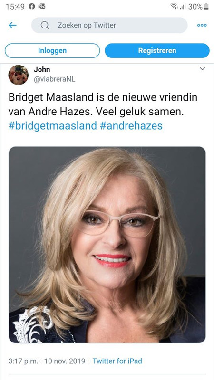Click the Inloggen button
The image size is (214, 380).
tap(52, 51)
